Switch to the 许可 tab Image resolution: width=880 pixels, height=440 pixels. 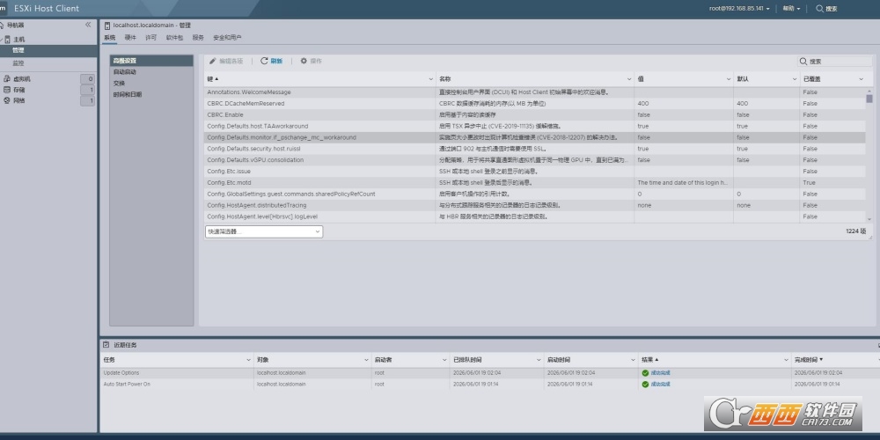151,38
